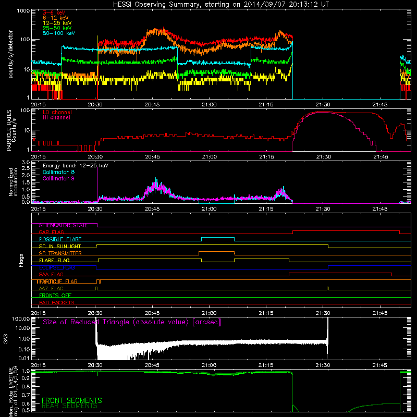This screenshot has height=417, width=417.
Task: Click the 'Energy band: 12-25 keV' label
Action: tap(76, 166)
